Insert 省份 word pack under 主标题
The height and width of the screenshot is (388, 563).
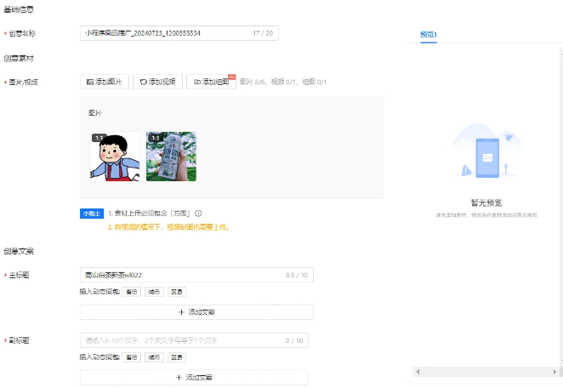point(132,292)
